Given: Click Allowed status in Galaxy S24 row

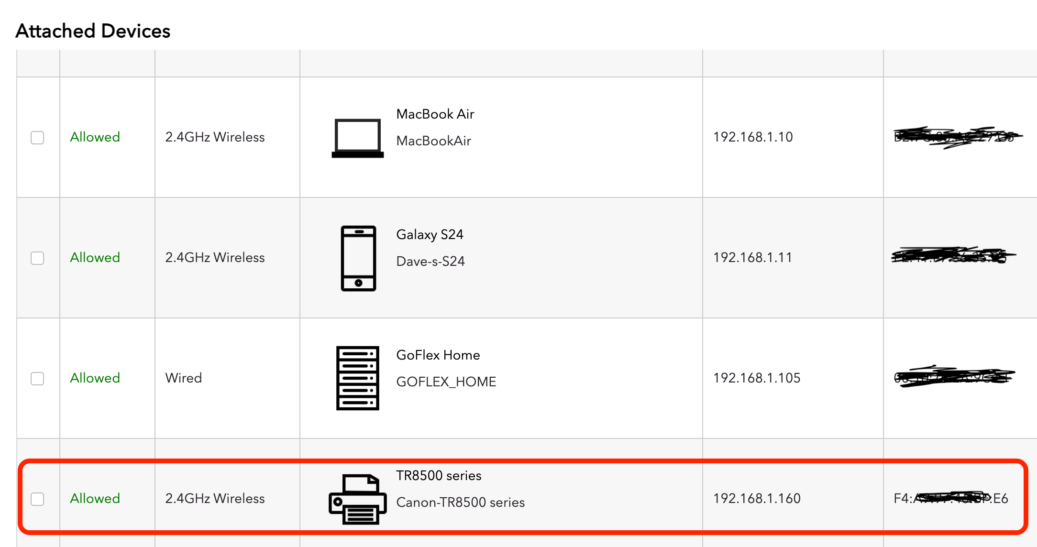Looking at the screenshot, I should click(x=95, y=258).
